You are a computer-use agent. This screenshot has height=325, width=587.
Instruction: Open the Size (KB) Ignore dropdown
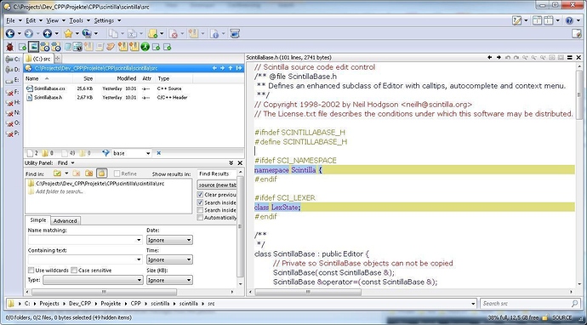169,280
